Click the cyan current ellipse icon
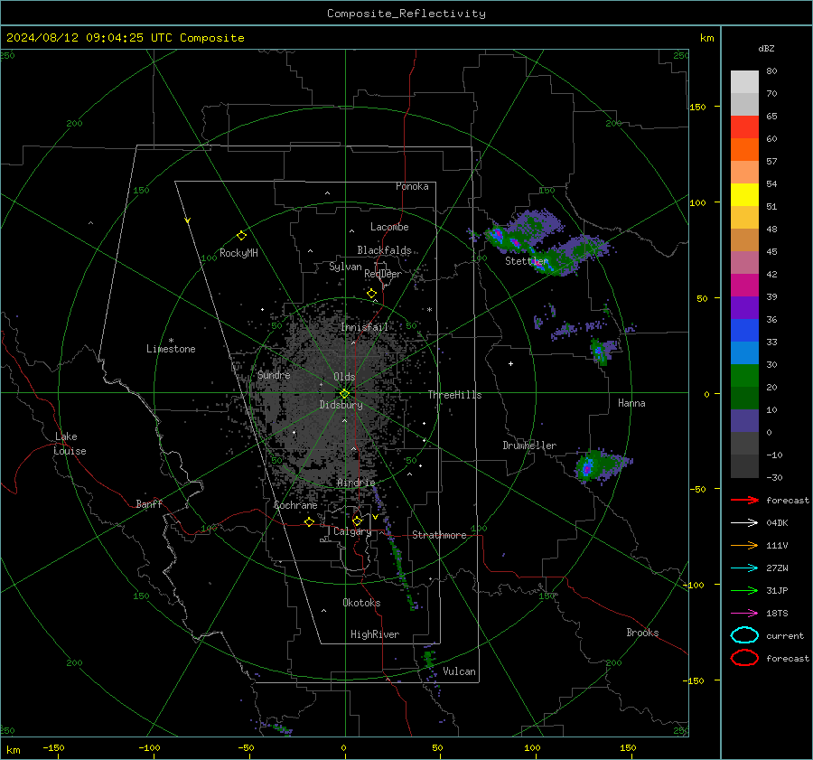Viewport: 813px width, 760px height. pyautogui.click(x=744, y=635)
